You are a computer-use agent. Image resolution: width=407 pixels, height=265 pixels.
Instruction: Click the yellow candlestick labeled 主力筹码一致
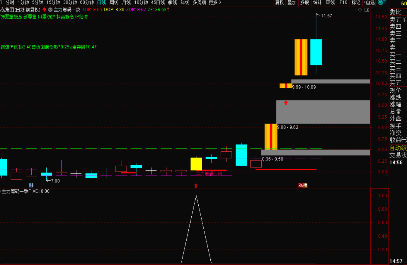pyautogui.click(x=196, y=164)
